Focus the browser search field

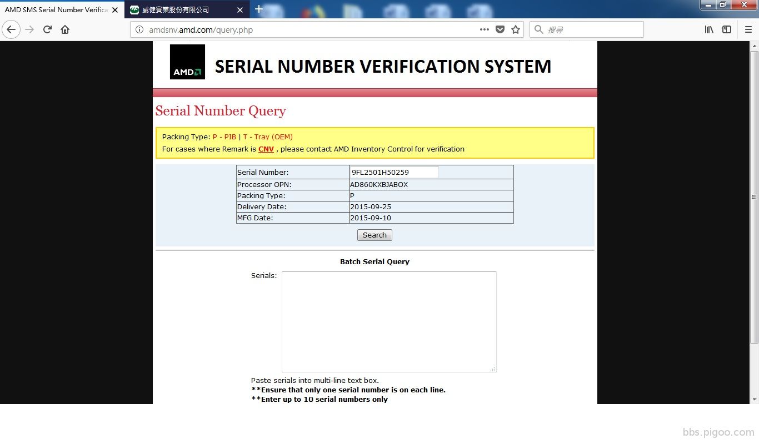[x=587, y=29]
